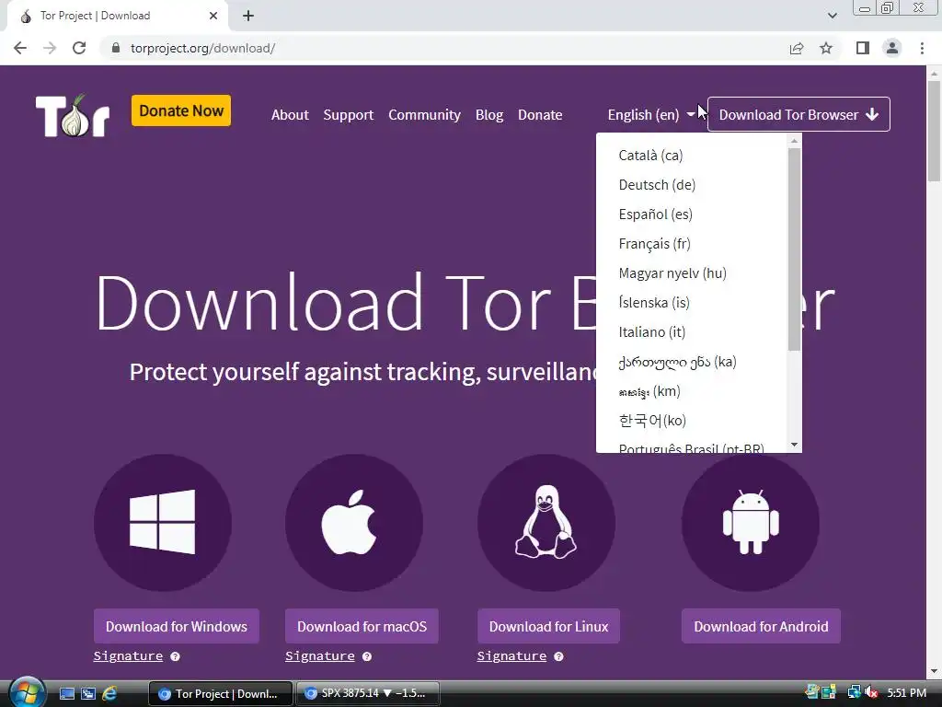Open the Chrome profile avatar
The width and height of the screenshot is (942, 707).
892,48
